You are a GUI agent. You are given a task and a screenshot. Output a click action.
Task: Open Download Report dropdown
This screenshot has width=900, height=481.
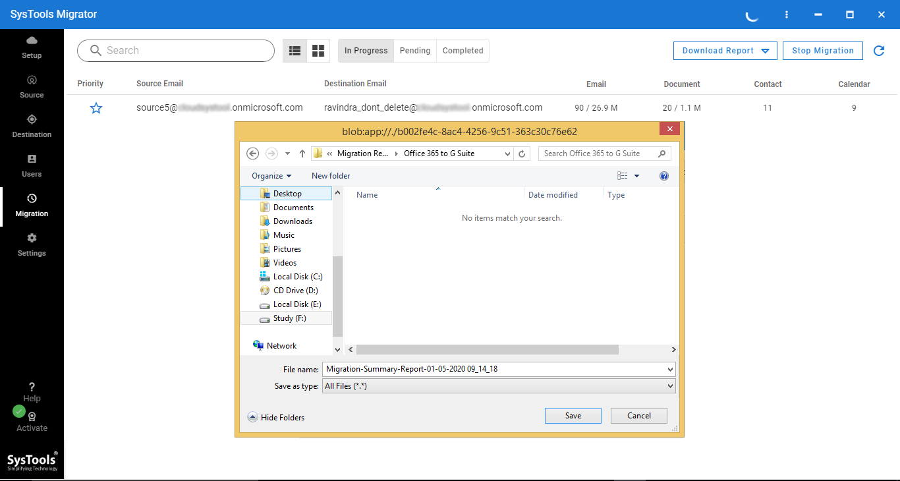pyautogui.click(x=725, y=51)
